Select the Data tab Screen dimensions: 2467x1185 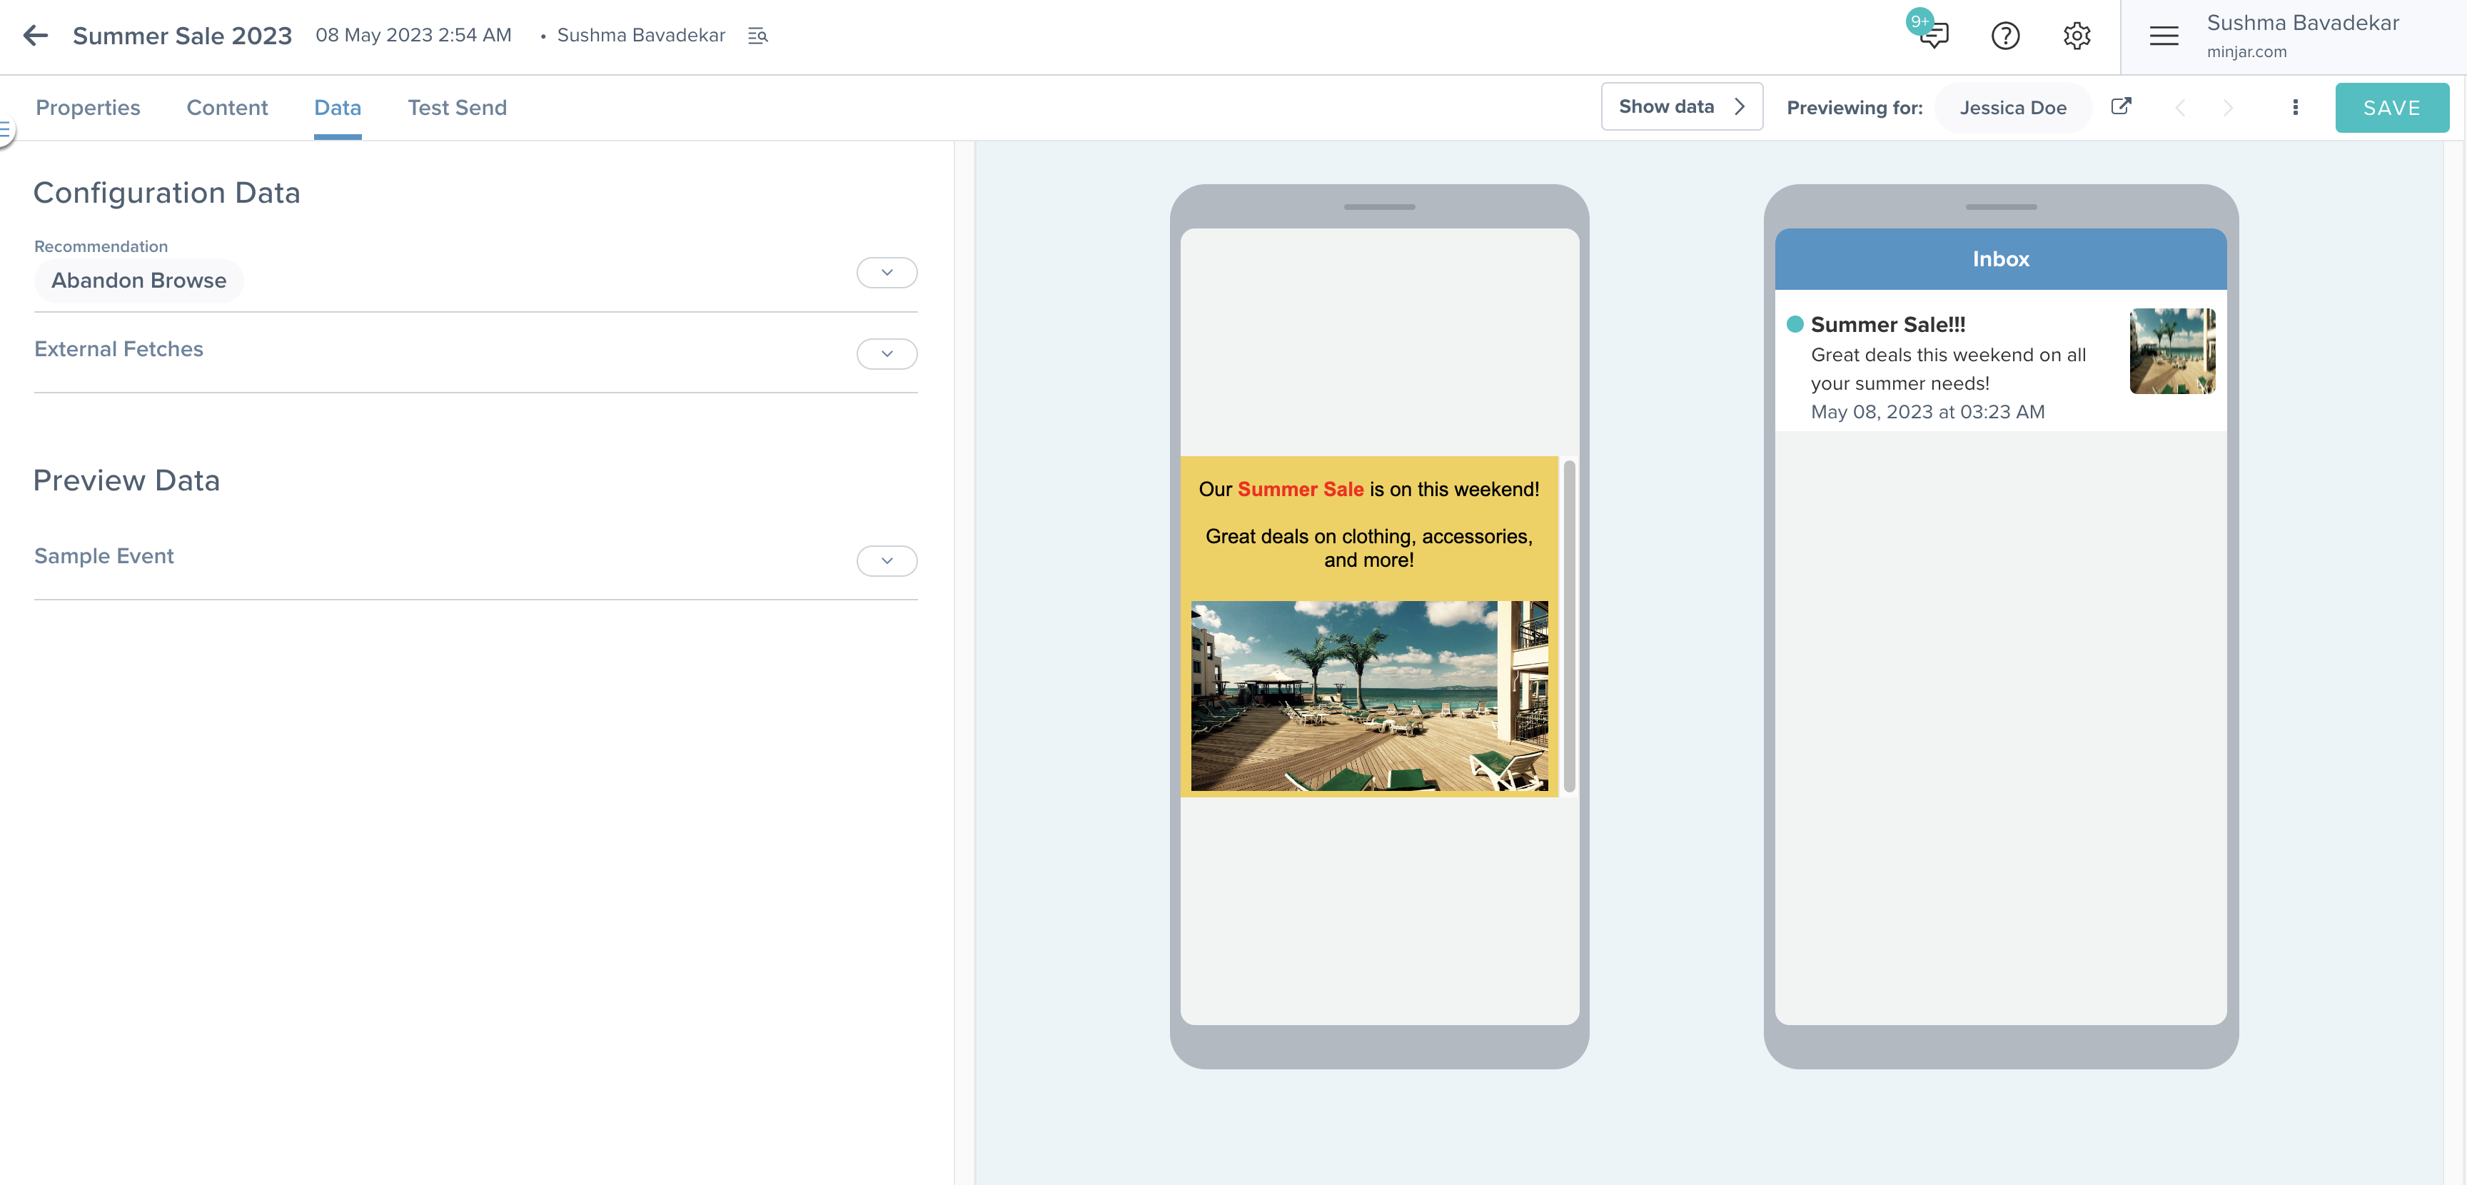337,107
